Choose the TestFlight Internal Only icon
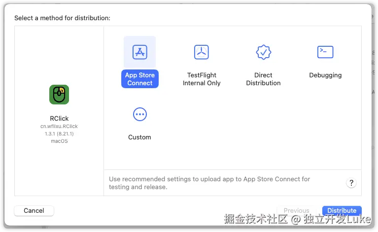 point(202,52)
